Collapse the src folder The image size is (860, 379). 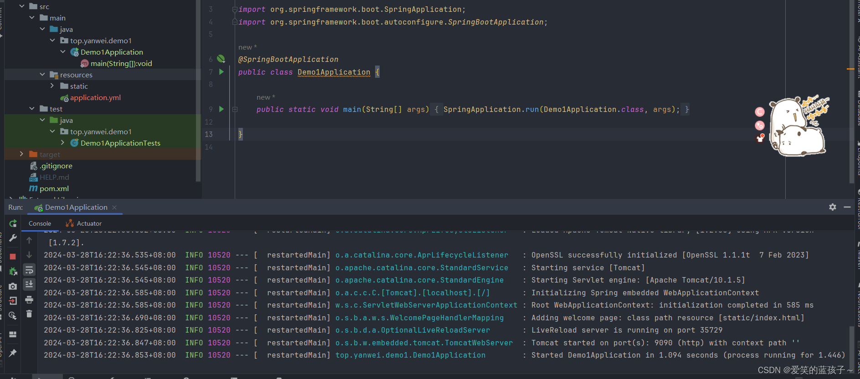click(21, 6)
